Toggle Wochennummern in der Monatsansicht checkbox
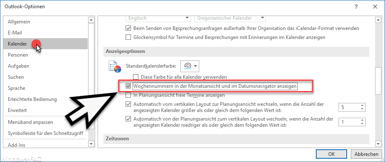 point(128,86)
